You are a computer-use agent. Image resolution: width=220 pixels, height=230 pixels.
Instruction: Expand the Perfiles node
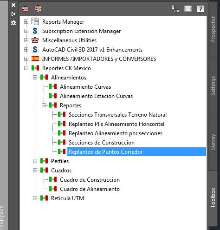click(x=35, y=161)
